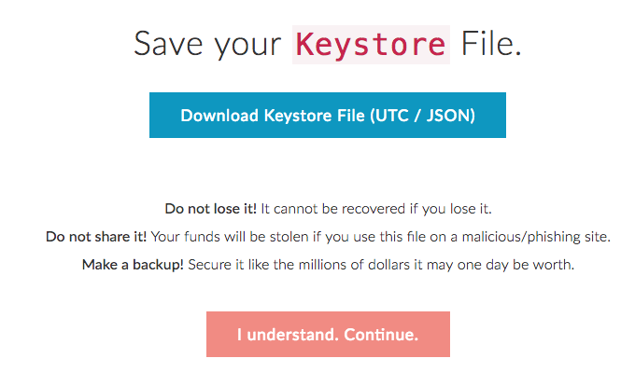Click the 'malicious/phishing site' phrase

click(x=542, y=237)
